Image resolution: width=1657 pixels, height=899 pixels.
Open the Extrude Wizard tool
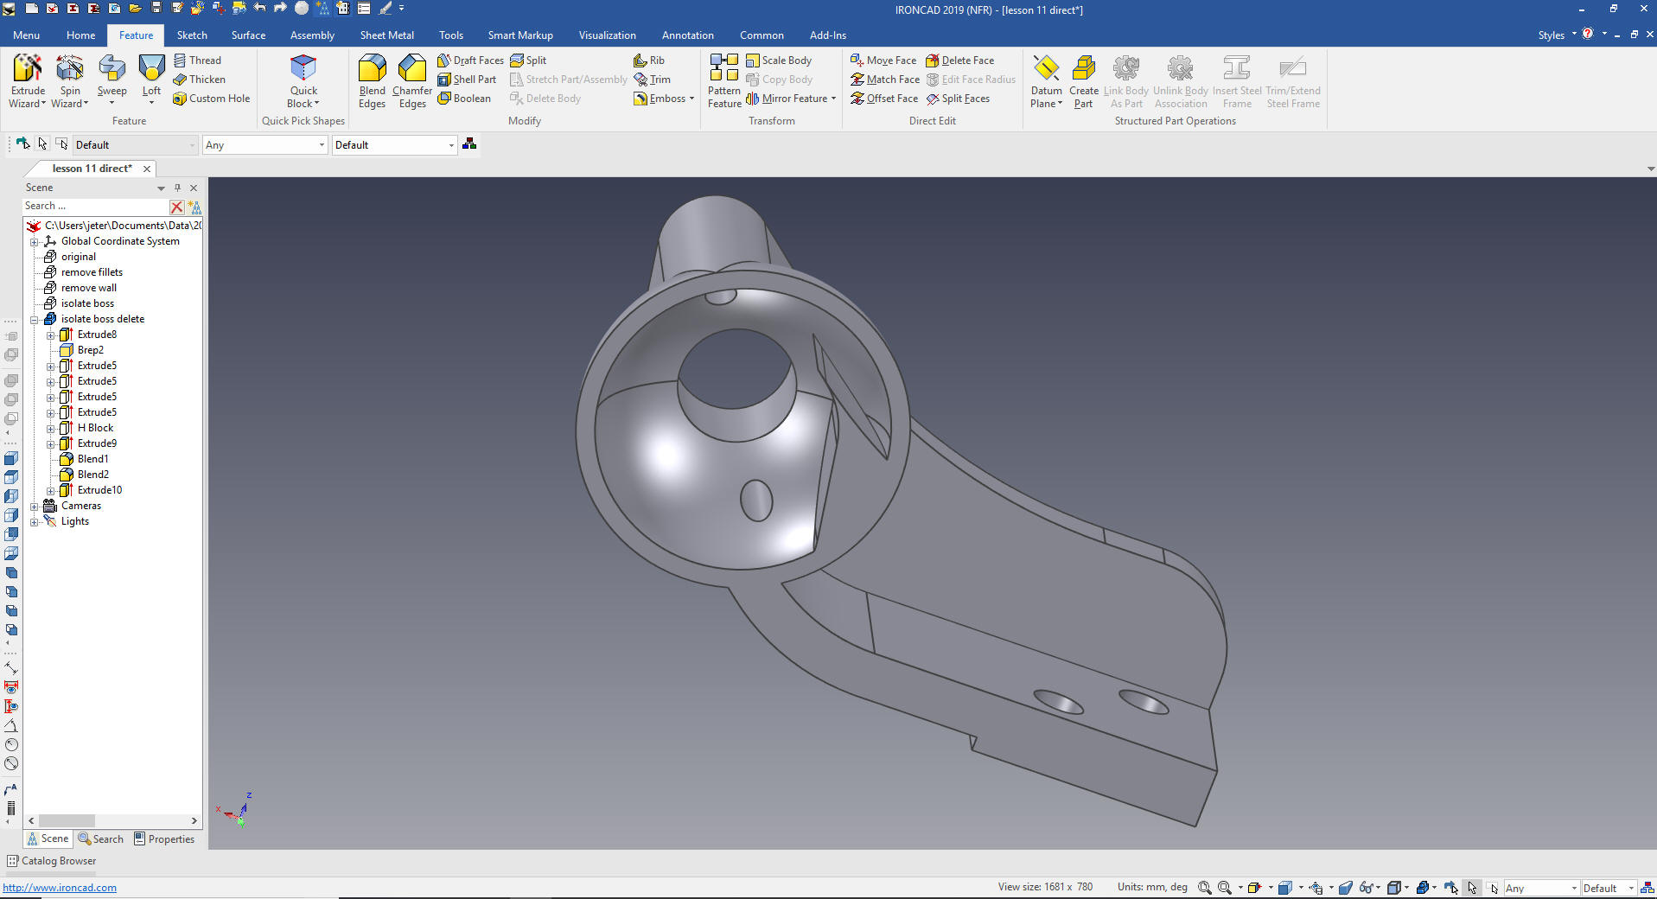[x=27, y=81]
